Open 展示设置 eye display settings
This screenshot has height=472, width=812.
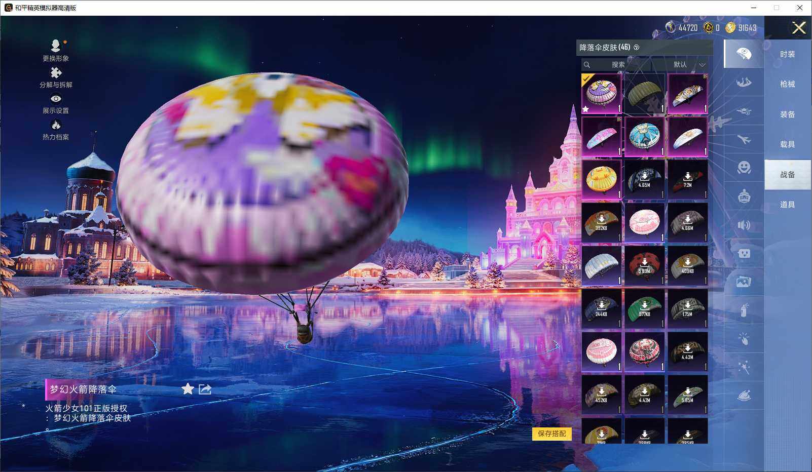56,99
